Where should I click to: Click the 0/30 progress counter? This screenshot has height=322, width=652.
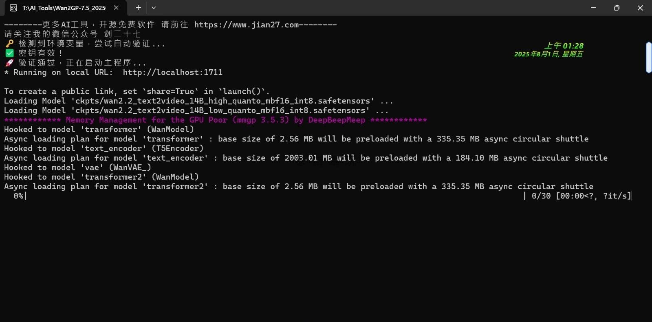(x=541, y=196)
